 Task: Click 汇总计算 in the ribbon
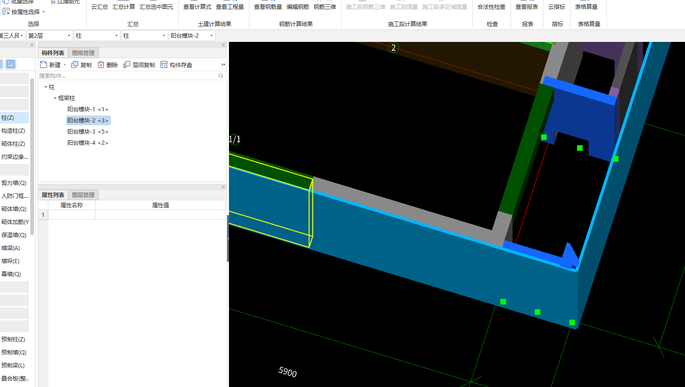coord(124,7)
